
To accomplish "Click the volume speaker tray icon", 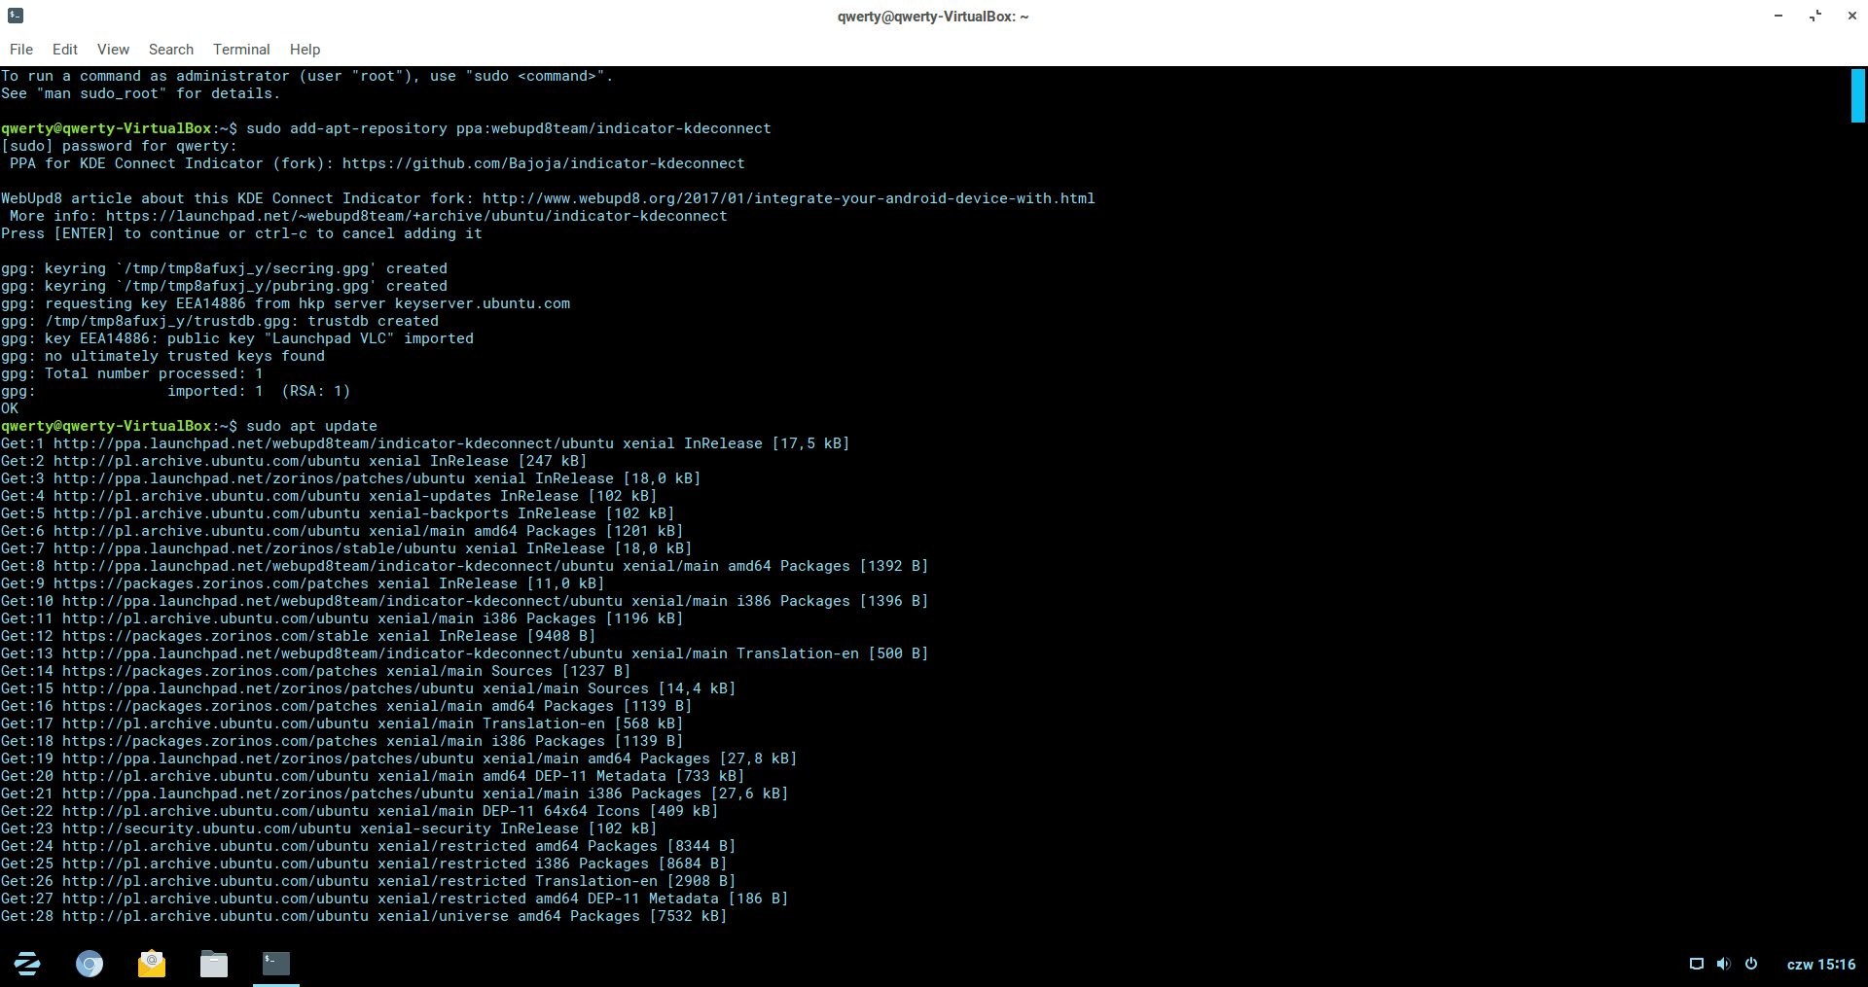I will tap(1724, 964).
